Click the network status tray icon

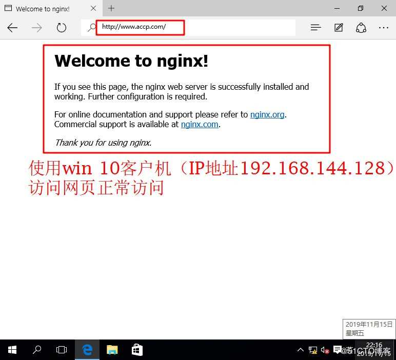point(313,350)
